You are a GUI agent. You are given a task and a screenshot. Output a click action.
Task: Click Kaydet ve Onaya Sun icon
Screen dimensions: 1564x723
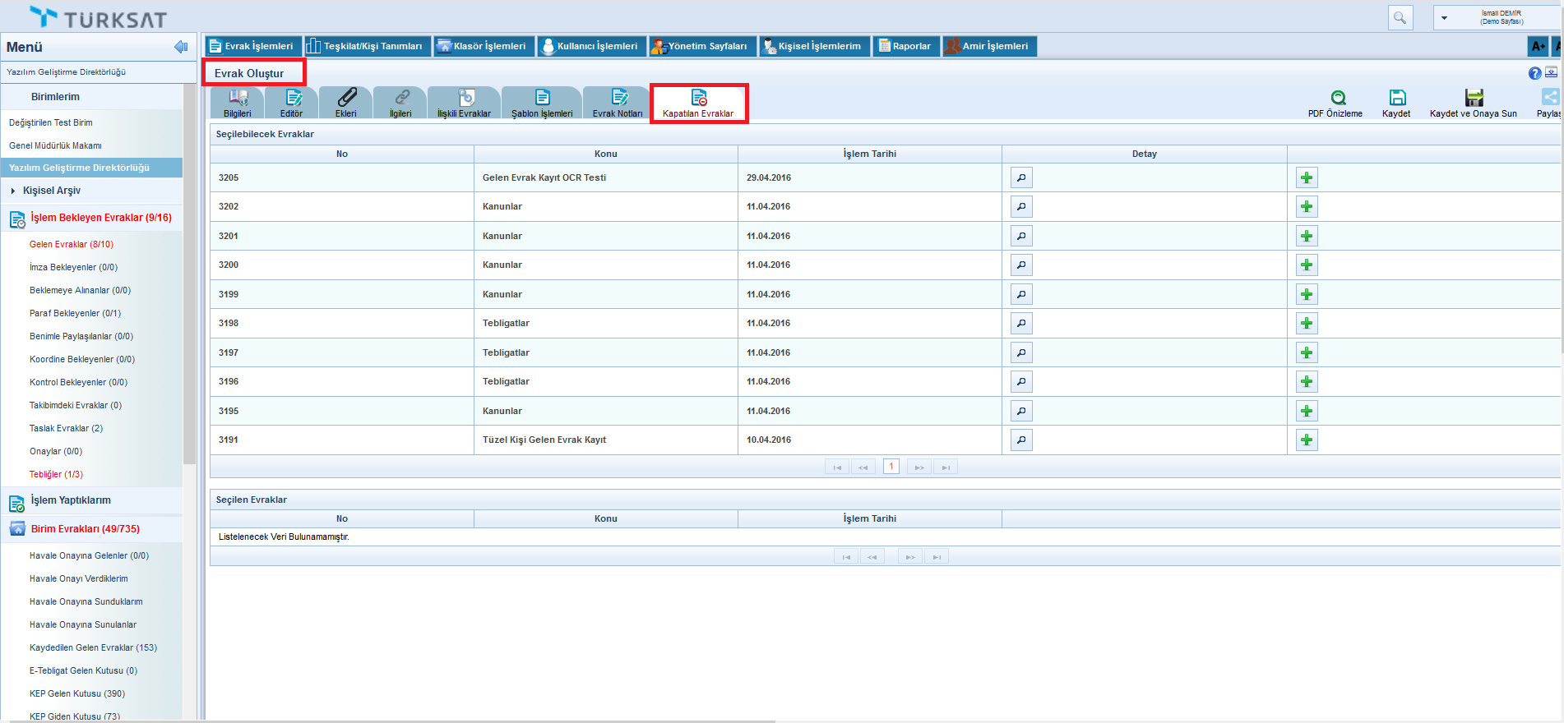pos(1474,98)
